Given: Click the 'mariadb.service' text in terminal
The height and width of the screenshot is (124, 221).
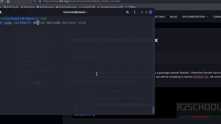Looking at the screenshot, I should coord(61,23).
